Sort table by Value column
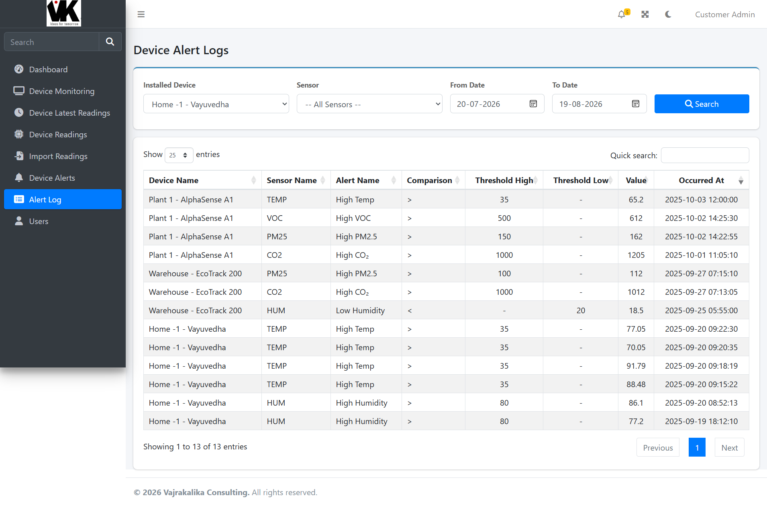The width and height of the screenshot is (767, 506). pos(636,180)
